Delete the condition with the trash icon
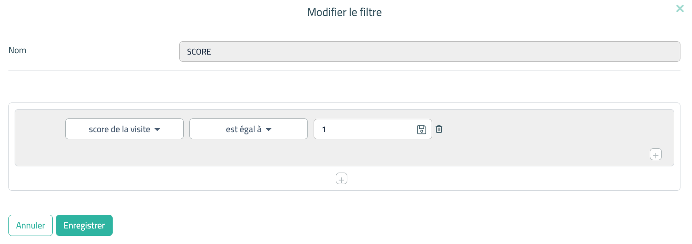The height and width of the screenshot is (244, 692). coord(439,129)
